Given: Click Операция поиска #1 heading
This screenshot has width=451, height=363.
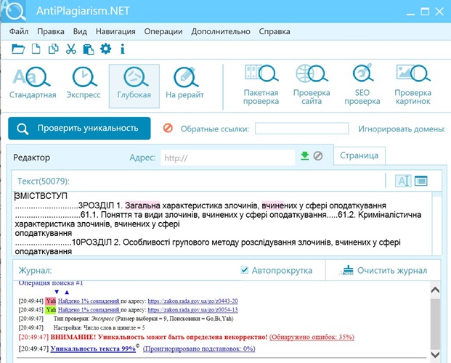Looking at the screenshot, I should pos(51,283).
